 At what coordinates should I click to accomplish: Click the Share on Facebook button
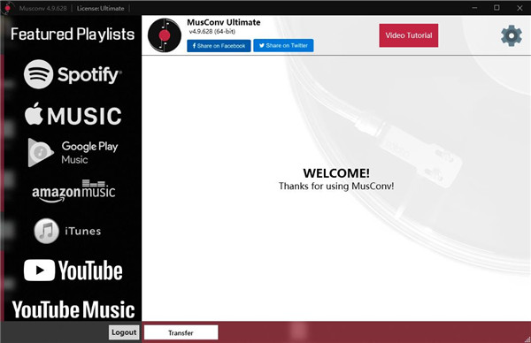[x=219, y=46]
